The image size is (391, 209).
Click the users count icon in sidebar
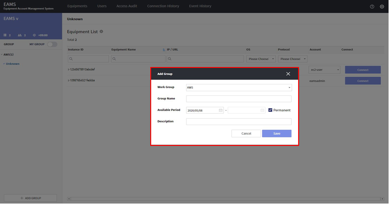(20, 35)
